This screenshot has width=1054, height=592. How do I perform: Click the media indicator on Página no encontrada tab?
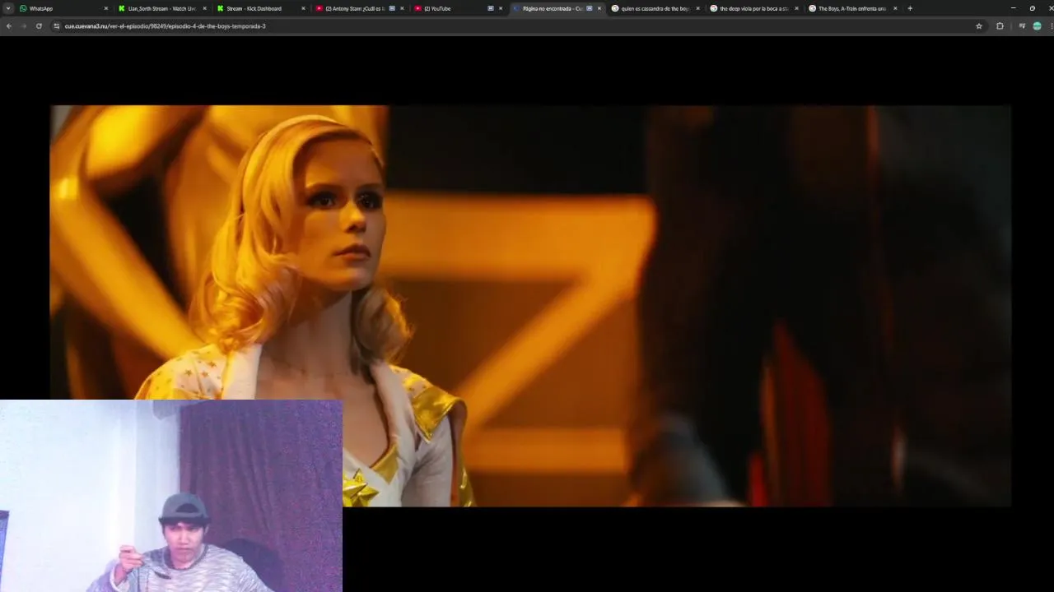(590, 8)
